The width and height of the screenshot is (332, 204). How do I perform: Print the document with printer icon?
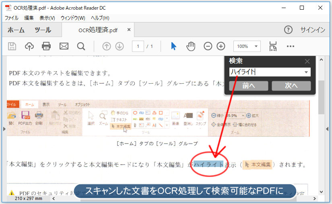click(x=46, y=46)
